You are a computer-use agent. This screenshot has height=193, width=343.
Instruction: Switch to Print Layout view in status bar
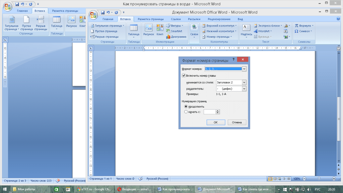[x=270, y=179]
